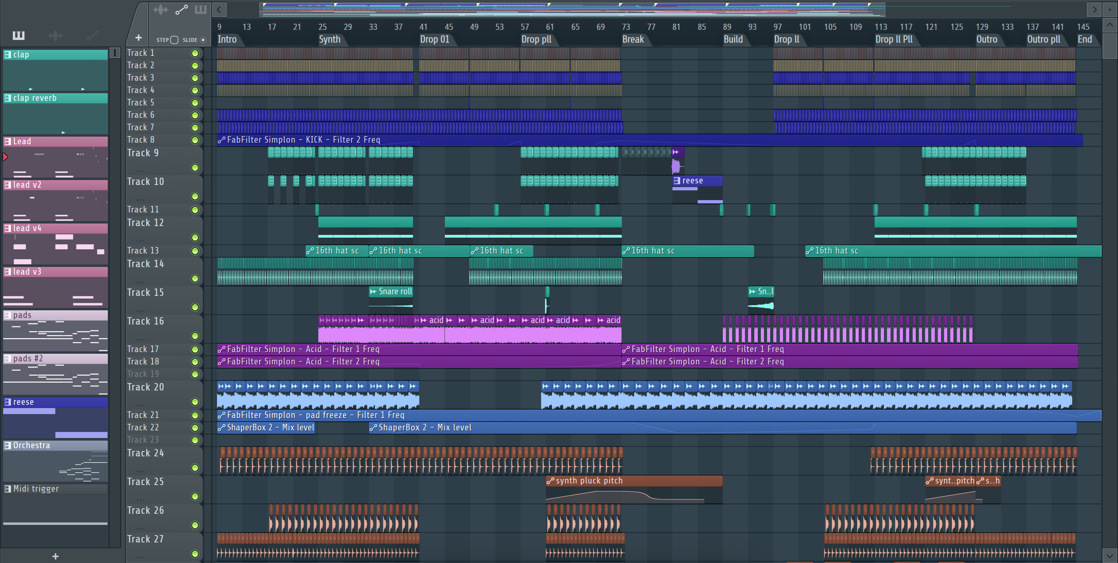Mute Track 9 with its green LED

point(195,168)
